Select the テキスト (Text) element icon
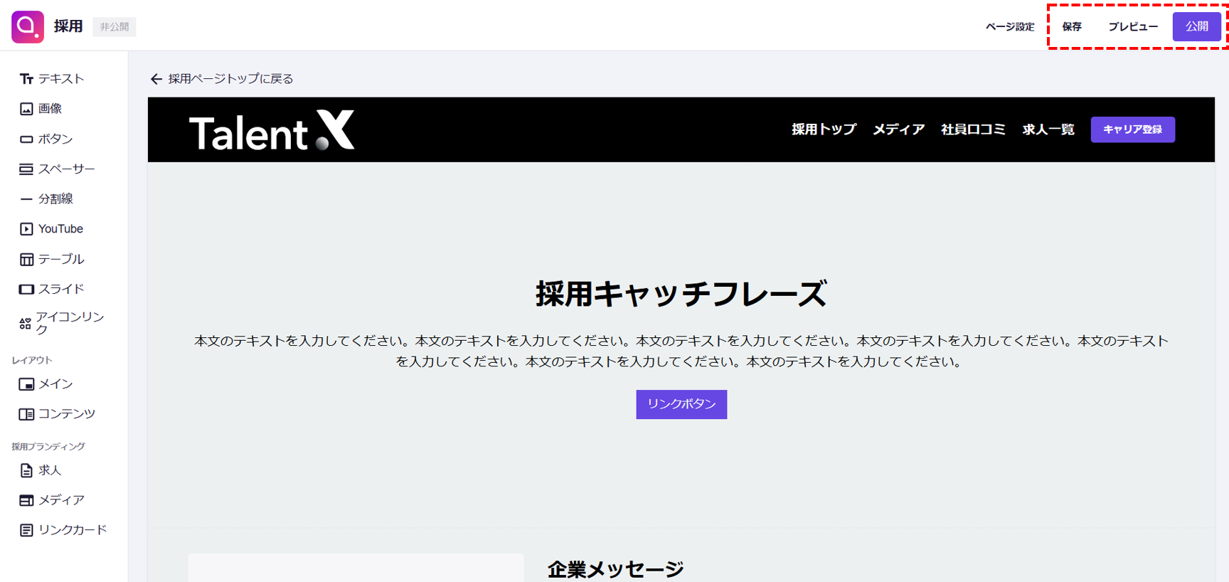This screenshot has height=582, width=1229. (x=26, y=79)
